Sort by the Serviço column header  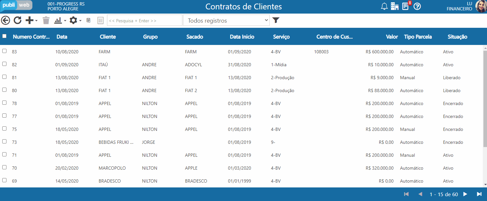[281, 37]
